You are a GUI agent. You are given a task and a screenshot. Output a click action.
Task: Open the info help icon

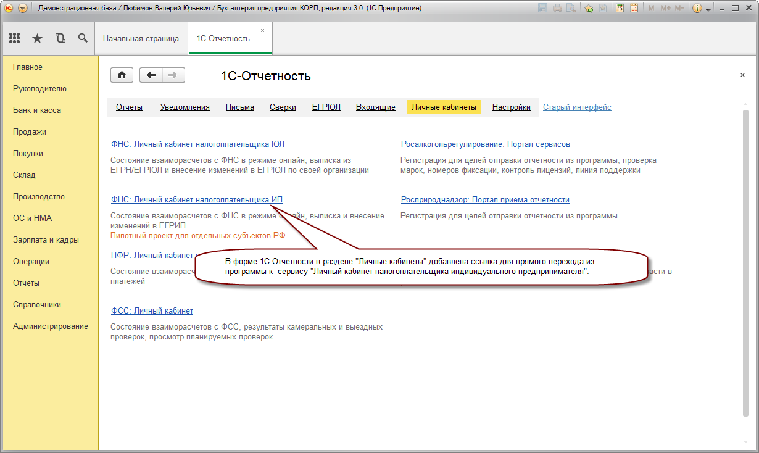(x=697, y=9)
